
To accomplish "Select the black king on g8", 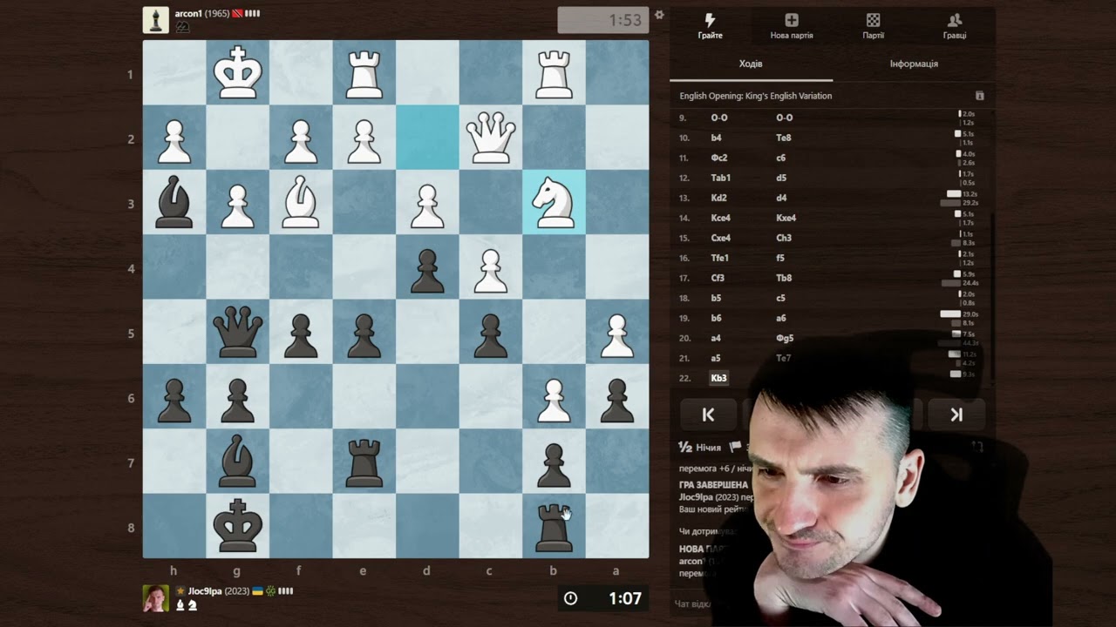I will coord(237,526).
